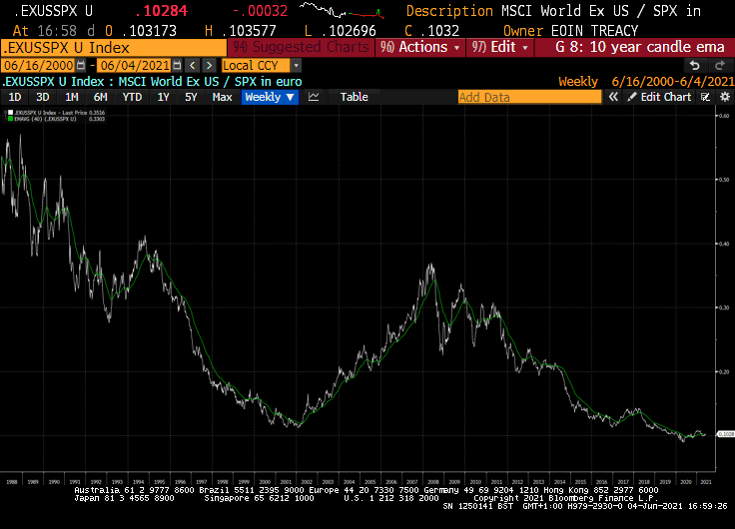Open the Edit menu
This screenshot has height=529, width=735.
tap(499, 47)
